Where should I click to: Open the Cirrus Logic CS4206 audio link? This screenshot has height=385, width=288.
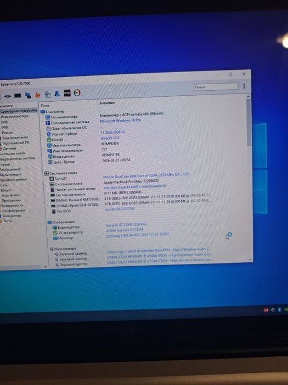point(159,251)
